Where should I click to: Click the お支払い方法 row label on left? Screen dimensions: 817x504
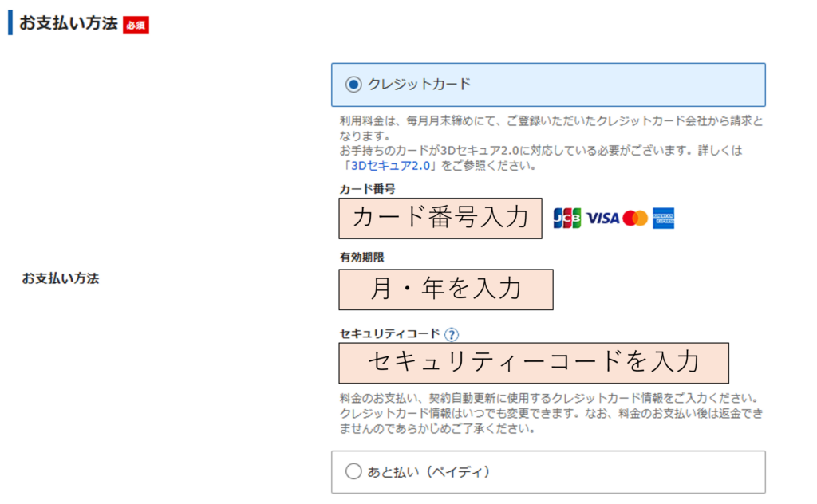(60, 279)
